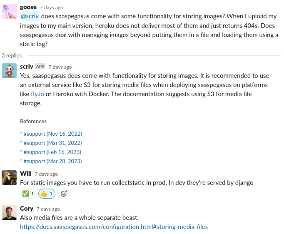This screenshot has width=284, height=234.
Task: Click the scriv username
Action: click(26, 66)
